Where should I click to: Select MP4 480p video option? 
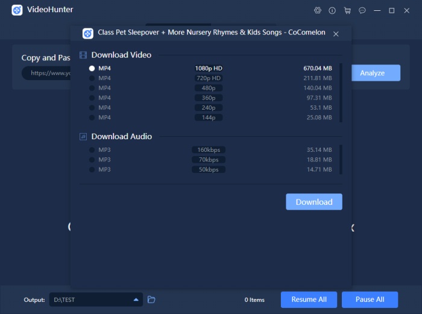point(92,88)
